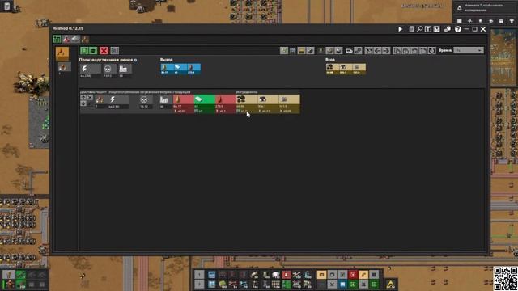
Task: Toggle the red shortcut button in shortcut bar
Action: [353, 275]
